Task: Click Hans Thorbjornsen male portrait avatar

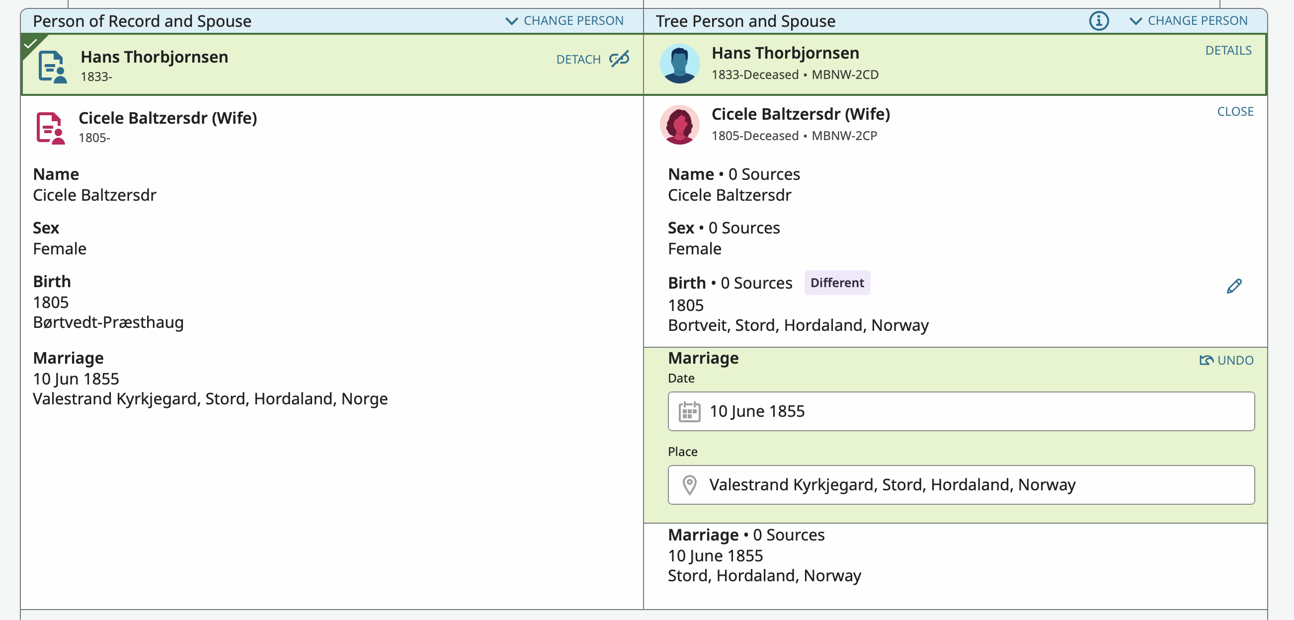Action: (679, 64)
